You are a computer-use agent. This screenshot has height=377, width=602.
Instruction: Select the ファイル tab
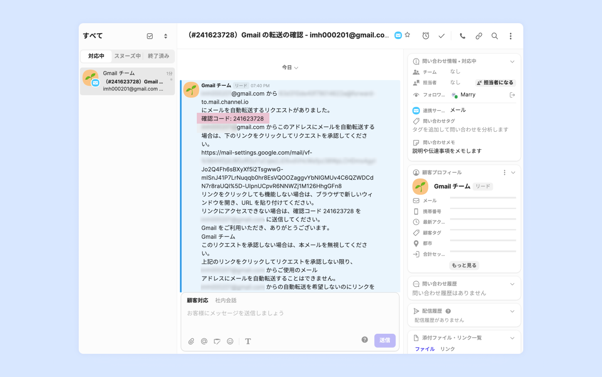425,349
